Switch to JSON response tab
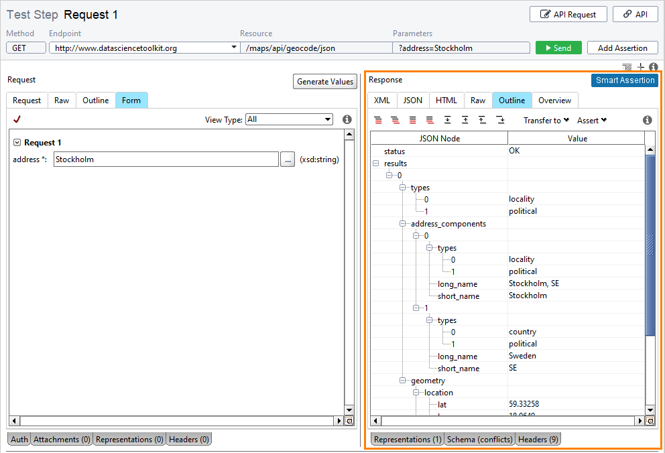The width and height of the screenshot is (665, 453). click(x=413, y=101)
